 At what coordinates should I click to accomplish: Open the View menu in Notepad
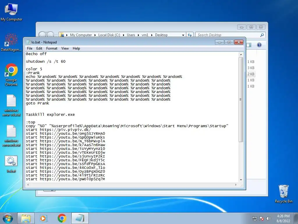[65, 48]
